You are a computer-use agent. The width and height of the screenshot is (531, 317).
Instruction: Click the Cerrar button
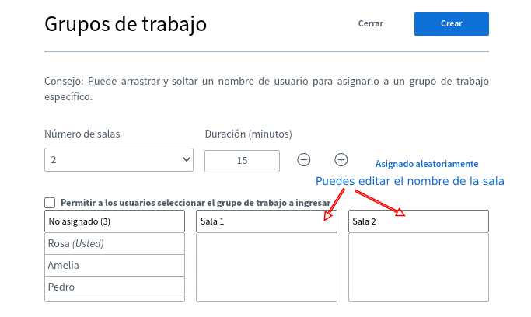(370, 23)
